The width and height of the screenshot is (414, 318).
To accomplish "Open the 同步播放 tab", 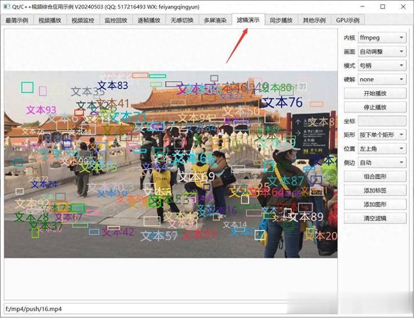I will (x=281, y=20).
